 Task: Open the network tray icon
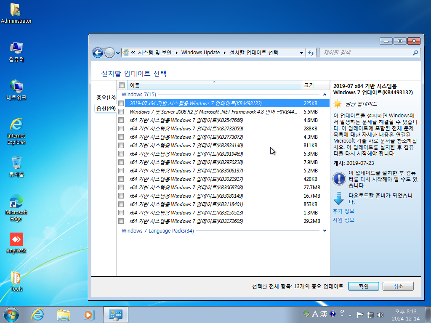point(370,315)
